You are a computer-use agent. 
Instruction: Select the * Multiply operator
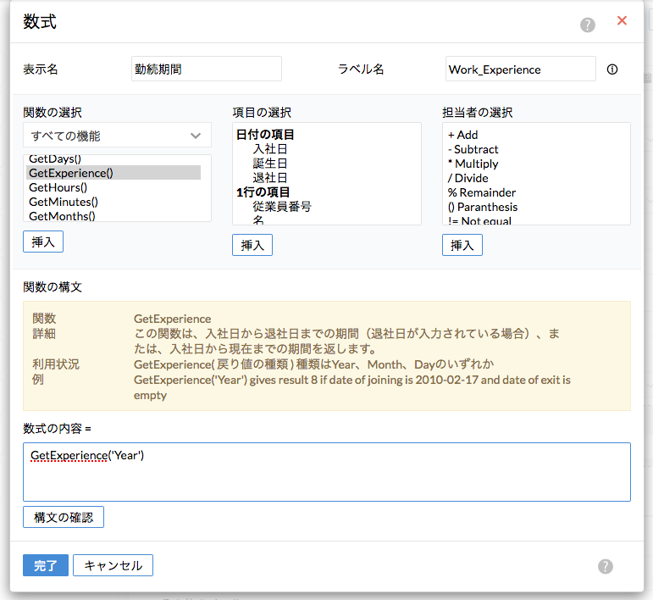pyautogui.click(x=473, y=164)
